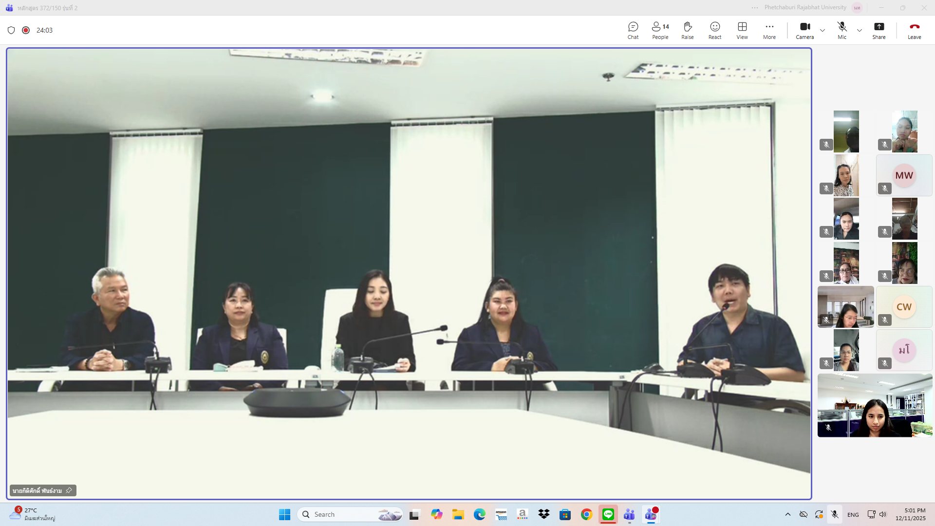Image resolution: width=935 pixels, height=526 pixels.
Task: Open the More actions menu
Action: coord(769,30)
